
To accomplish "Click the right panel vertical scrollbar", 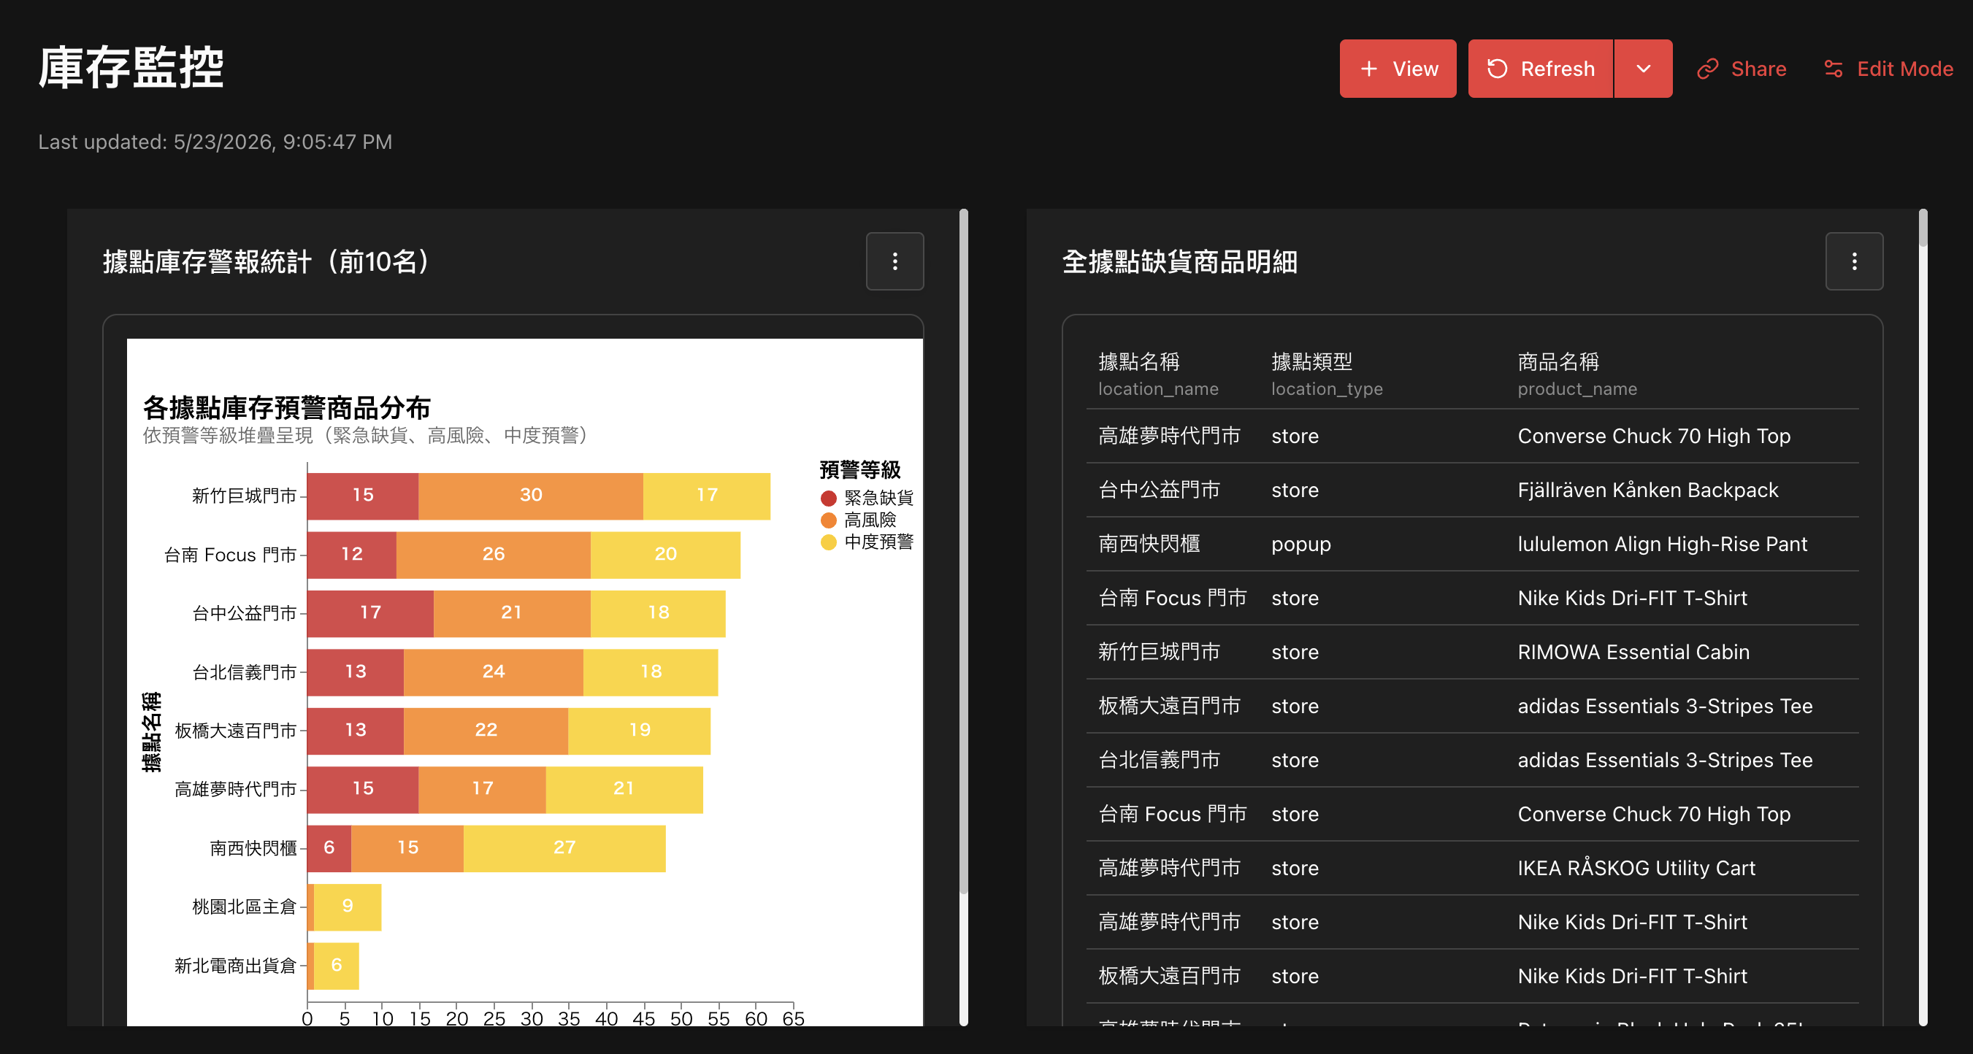I will point(1923,228).
